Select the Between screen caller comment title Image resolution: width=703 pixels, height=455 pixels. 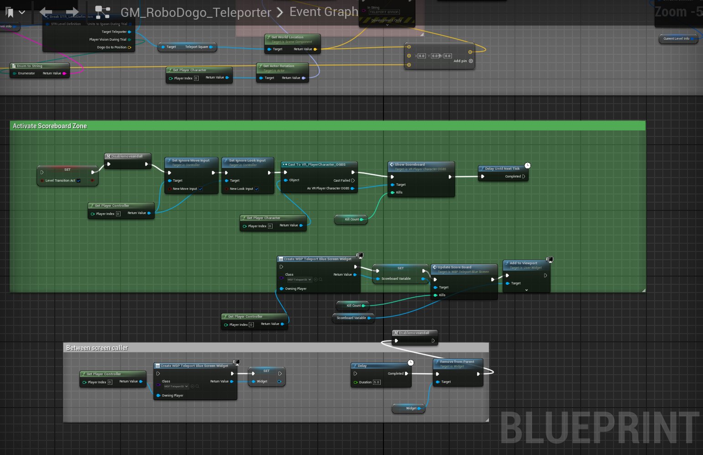click(x=97, y=348)
